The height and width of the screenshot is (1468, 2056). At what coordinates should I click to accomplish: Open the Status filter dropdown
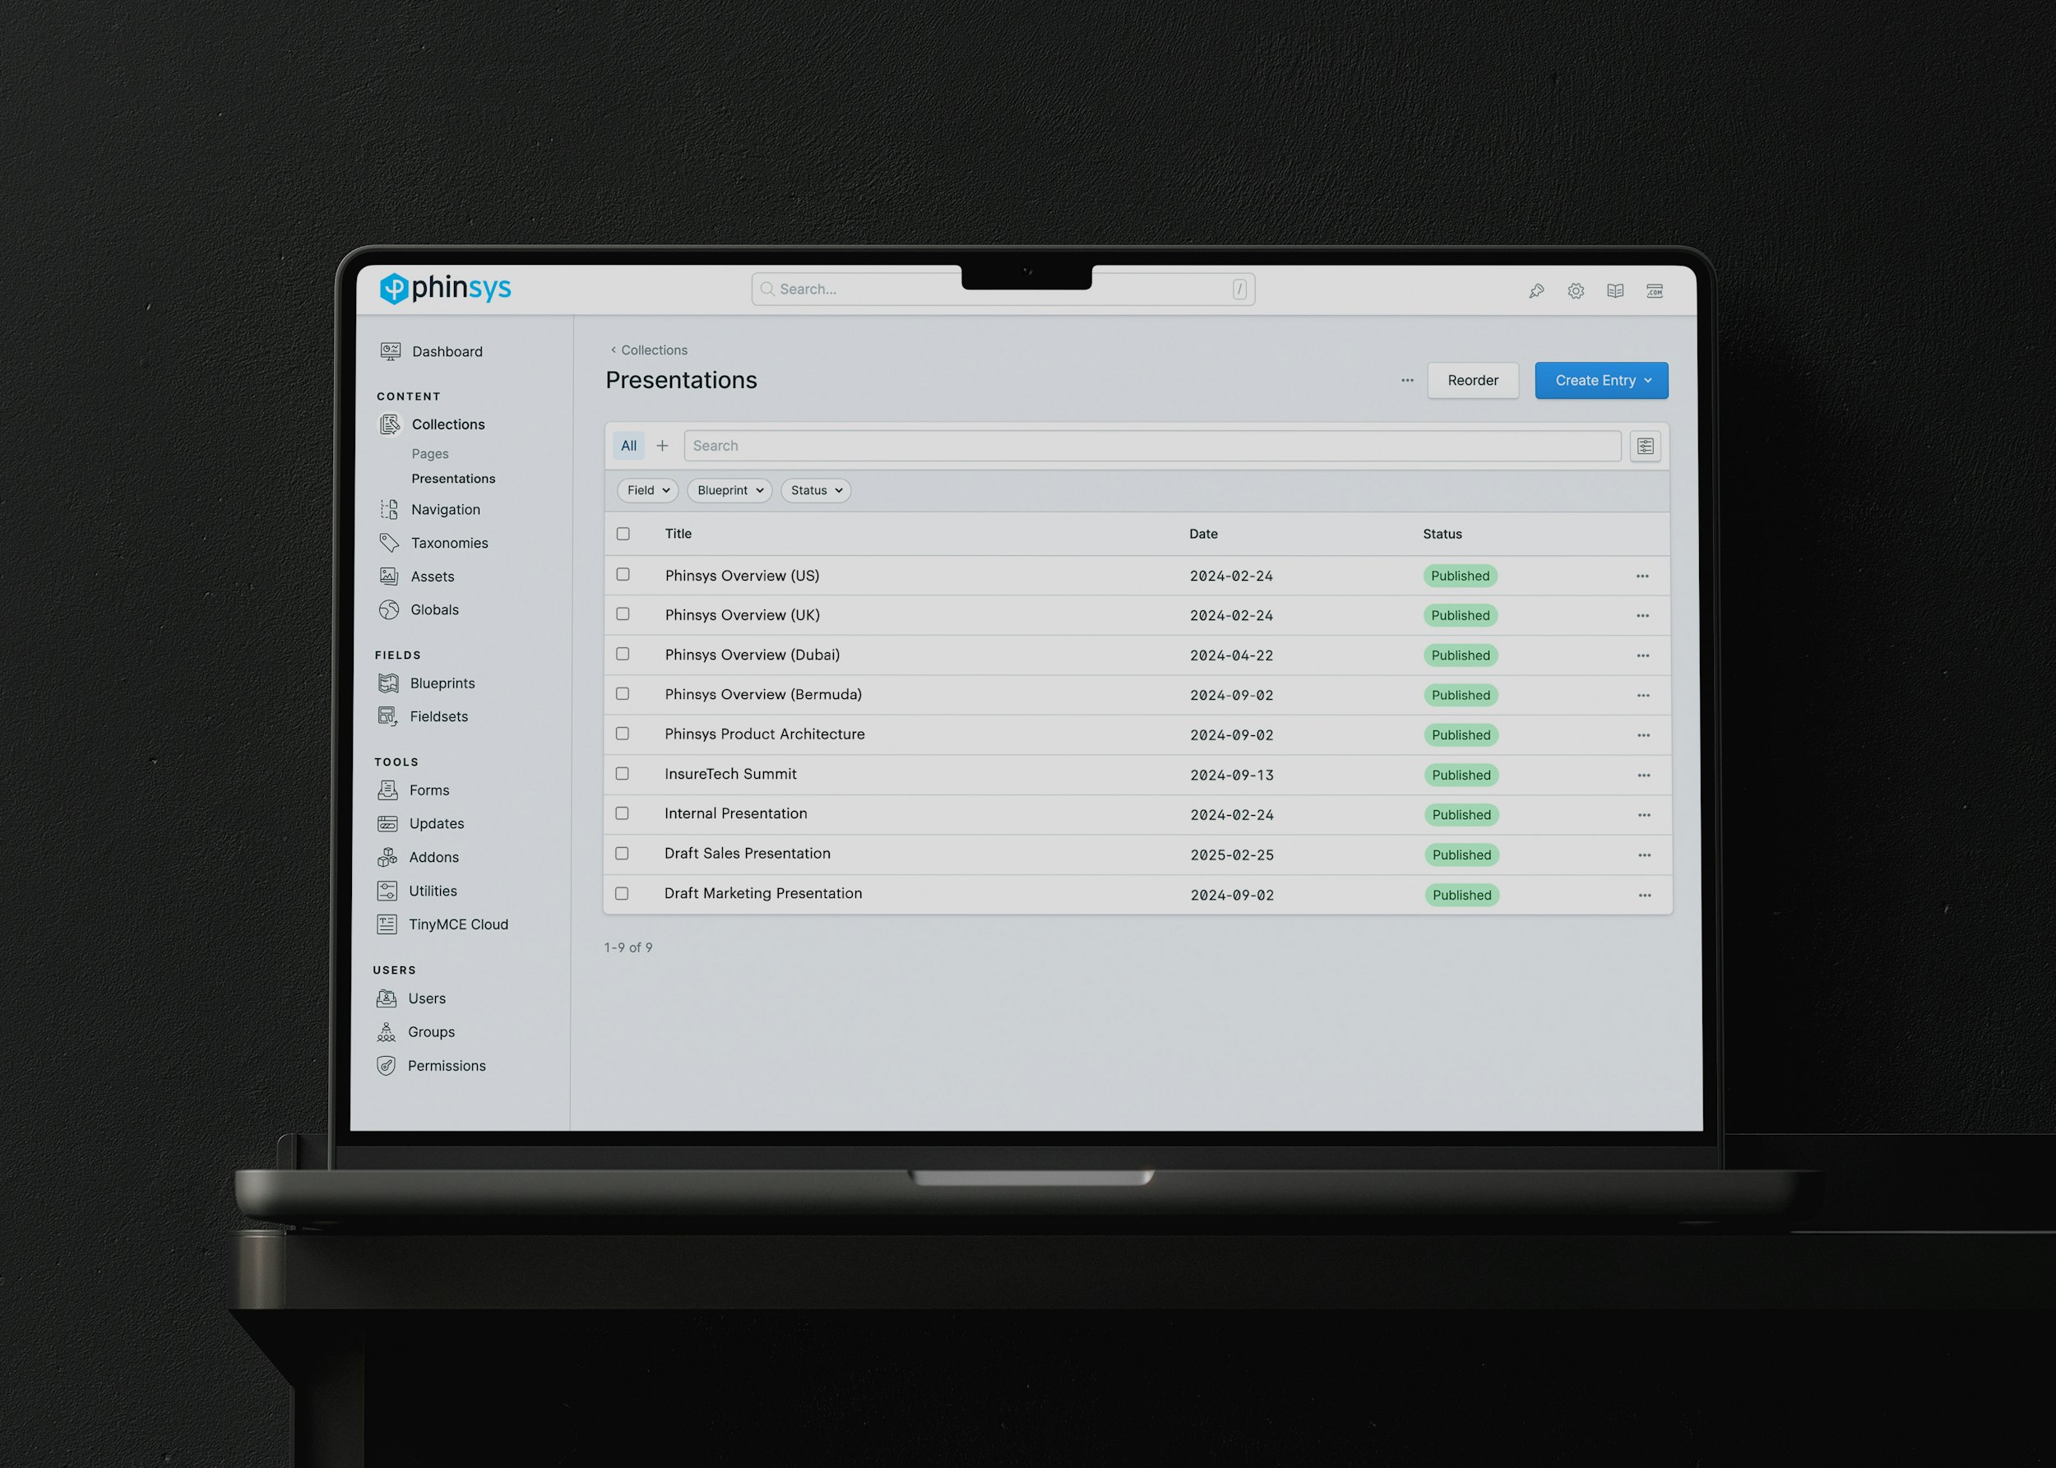coord(815,490)
